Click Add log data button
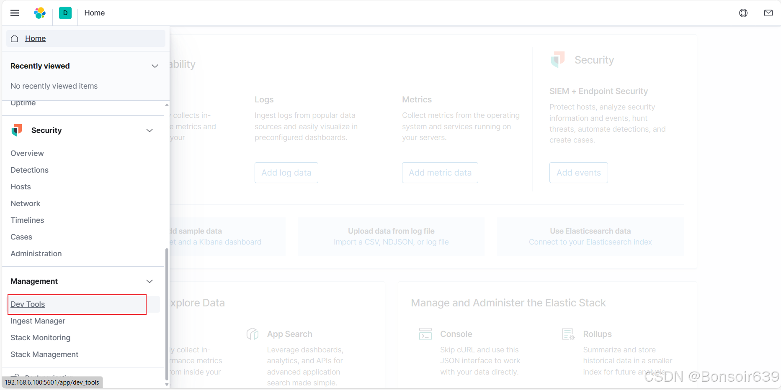This screenshot has height=390, width=781. tap(286, 173)
